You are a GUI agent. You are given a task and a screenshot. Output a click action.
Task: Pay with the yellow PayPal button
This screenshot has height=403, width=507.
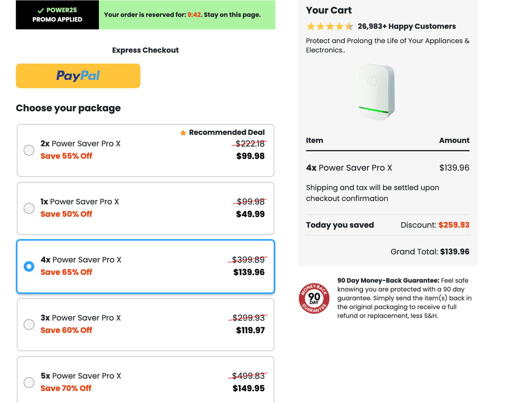78,76
